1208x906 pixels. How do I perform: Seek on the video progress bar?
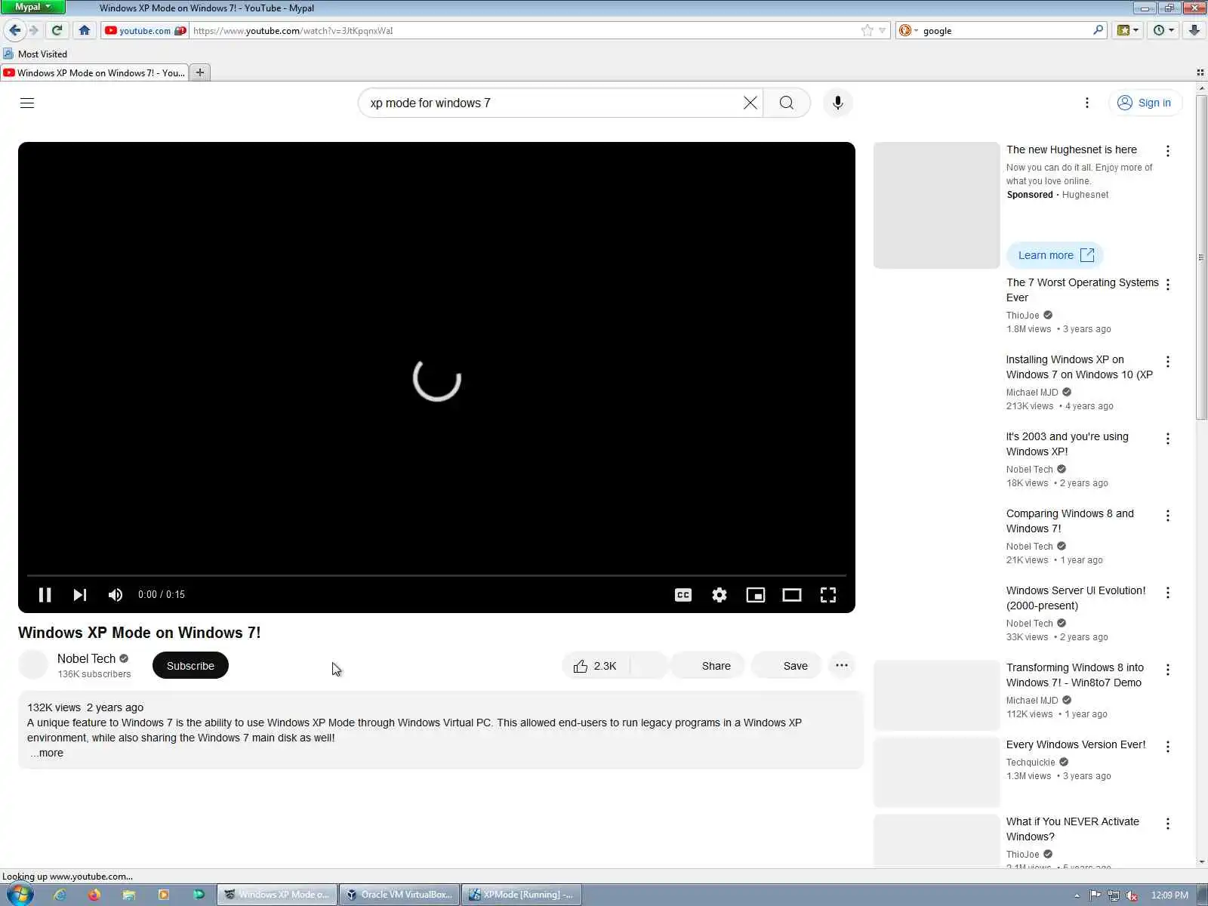tap(436, 575)
